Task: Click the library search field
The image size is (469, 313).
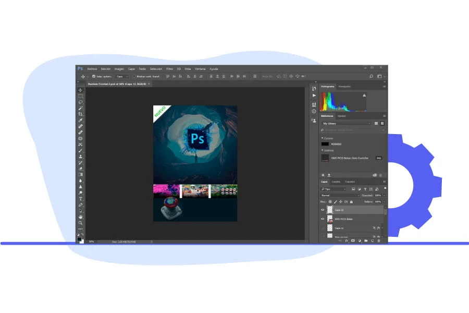Action: tap(352, 130)
